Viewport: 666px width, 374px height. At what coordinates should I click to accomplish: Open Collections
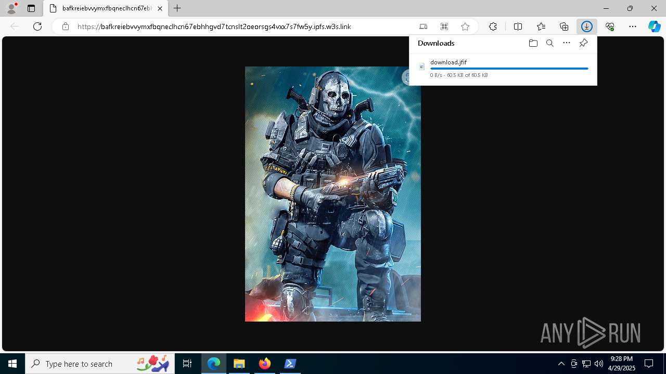pos(564,26)
